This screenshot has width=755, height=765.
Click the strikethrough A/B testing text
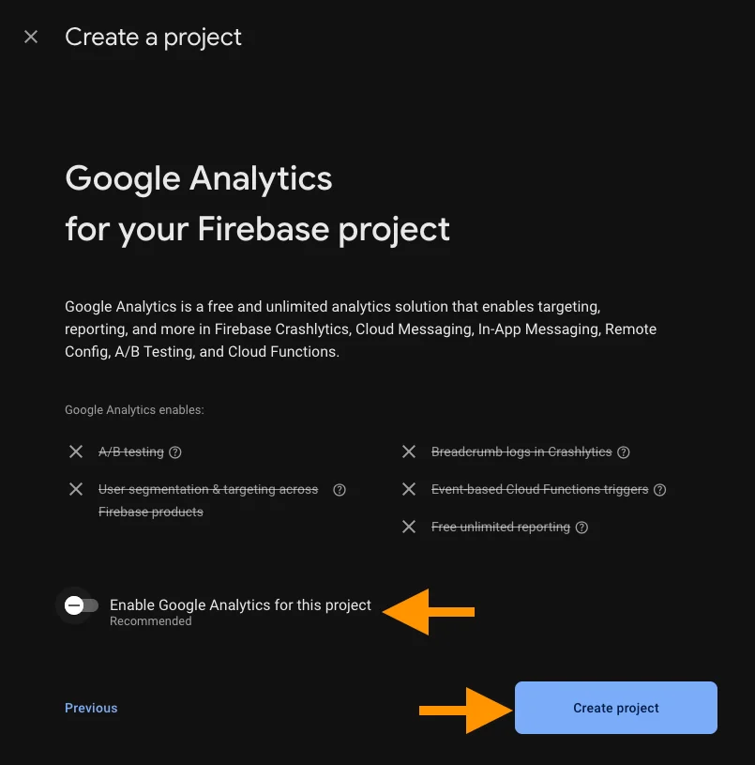click(x=131, y=452)
